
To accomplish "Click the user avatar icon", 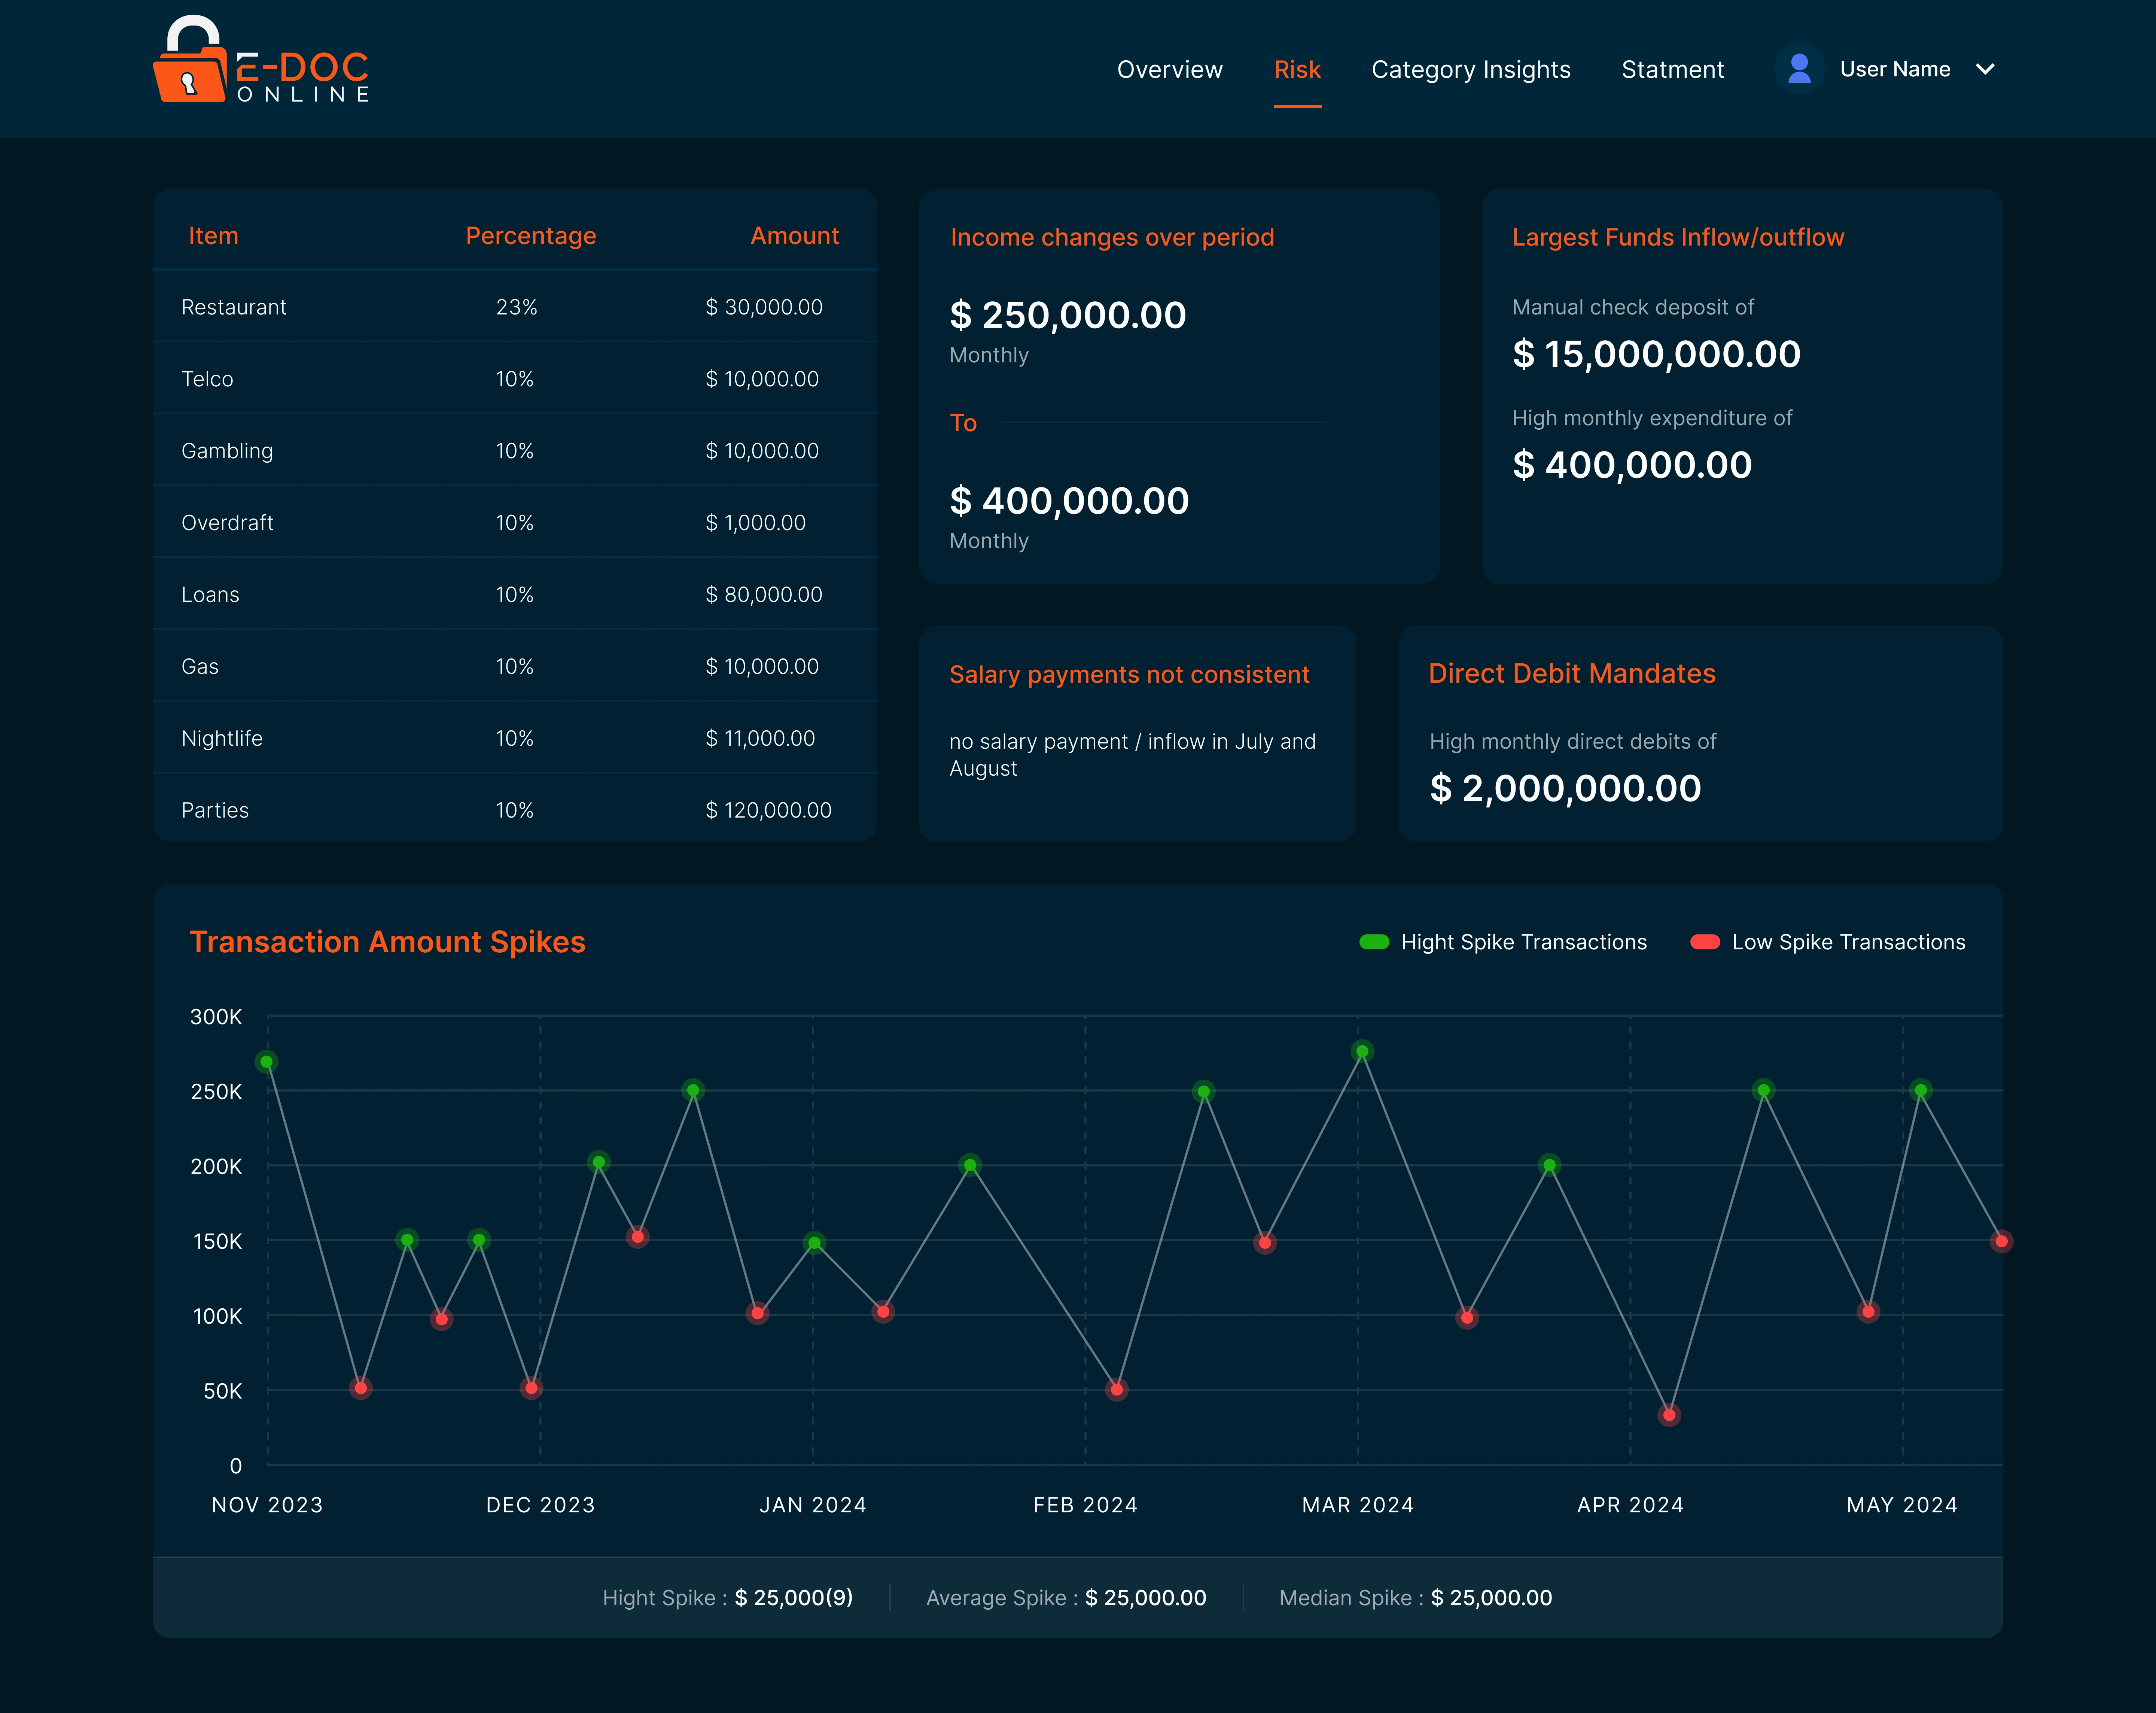I will (x=1799, y=69).
